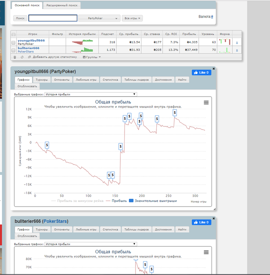Open 'Статистика' tab in bullterier666 panel
Image resolution: width=270 pixels, height=275 pixels.
(110, 229)
